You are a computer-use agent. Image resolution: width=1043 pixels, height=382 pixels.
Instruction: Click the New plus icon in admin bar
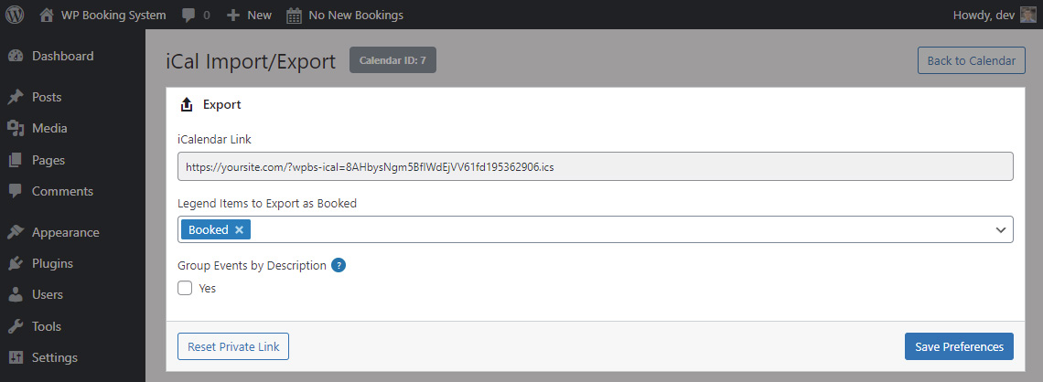[233, 16]
